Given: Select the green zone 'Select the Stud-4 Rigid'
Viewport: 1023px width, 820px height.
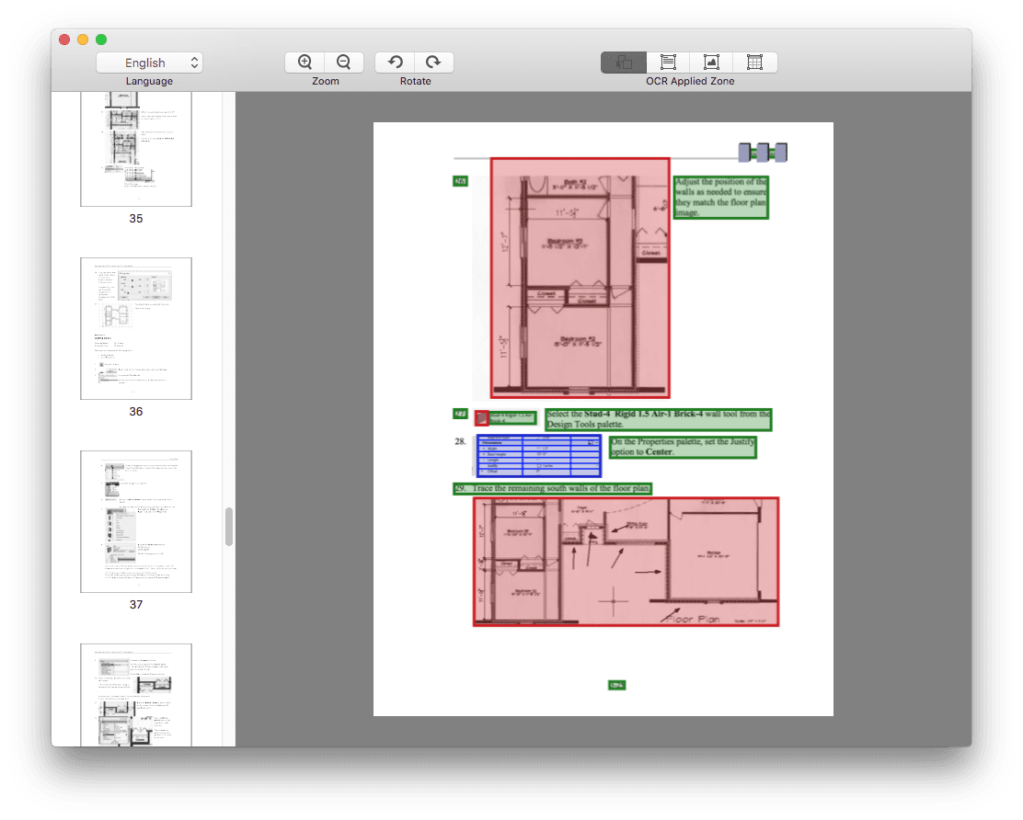Looking at the screenshot, I should click(659, 419).
